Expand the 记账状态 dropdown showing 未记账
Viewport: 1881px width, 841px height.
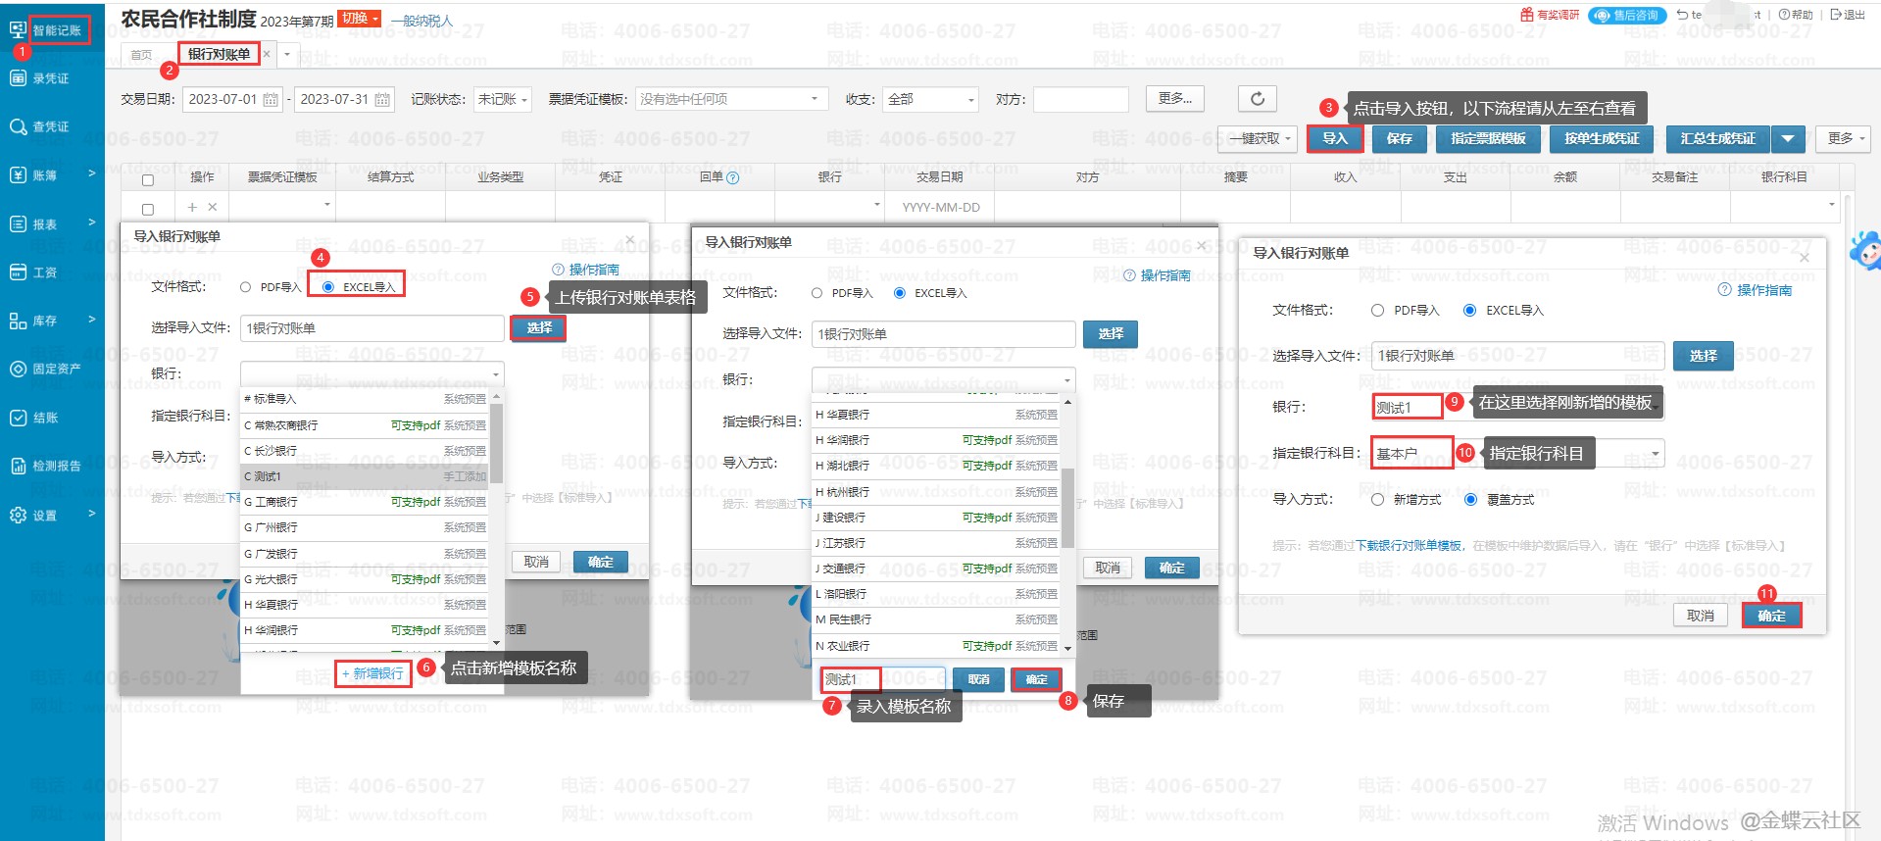(502, 99)
